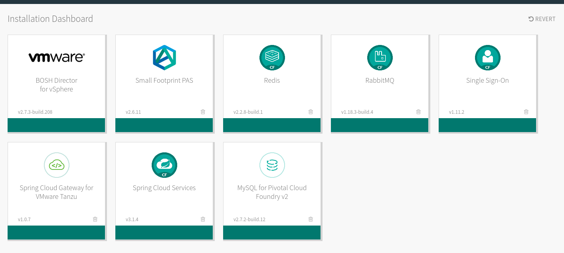Click version v1.18.3-build.4 on RabbitMQ tile
Viewport: 564px width, 253px height.
[x=357, y=112]
